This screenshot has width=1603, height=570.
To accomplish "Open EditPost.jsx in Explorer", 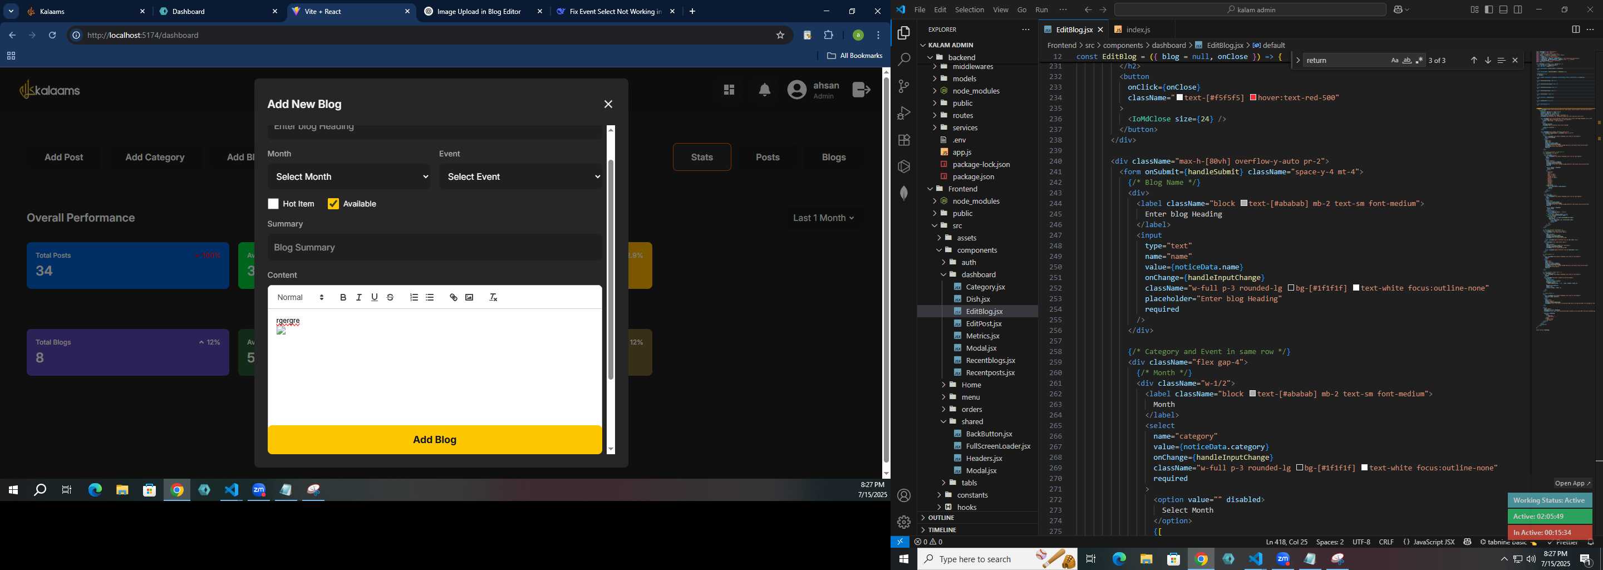I will [983, 323].
